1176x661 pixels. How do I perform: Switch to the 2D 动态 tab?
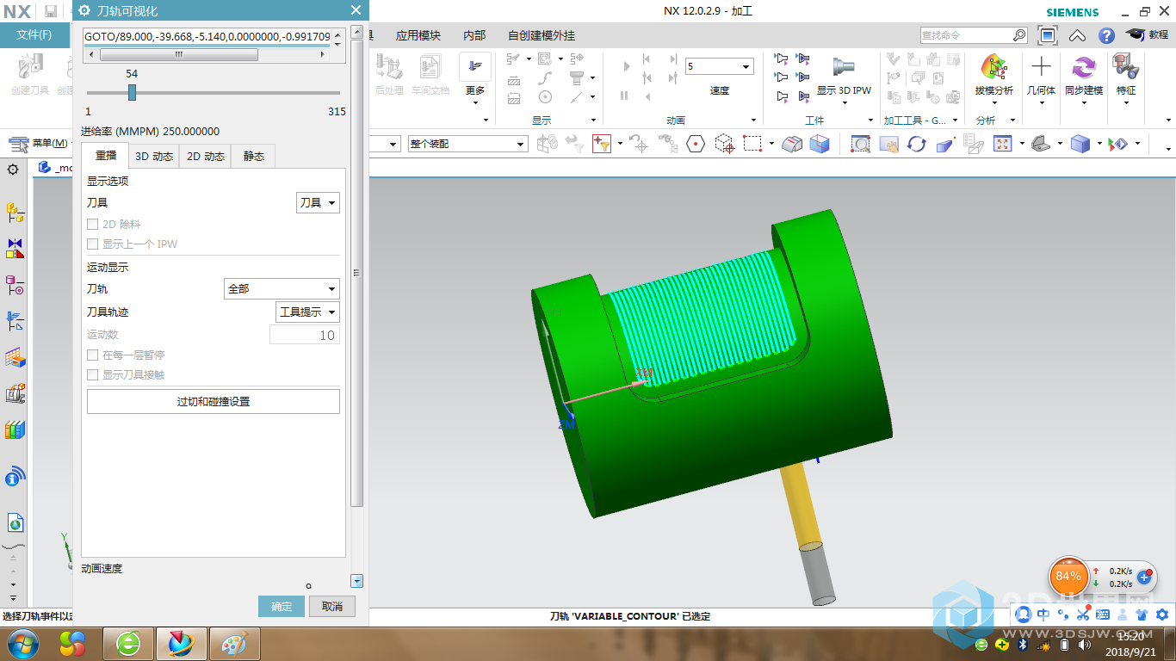coord(206,156)
